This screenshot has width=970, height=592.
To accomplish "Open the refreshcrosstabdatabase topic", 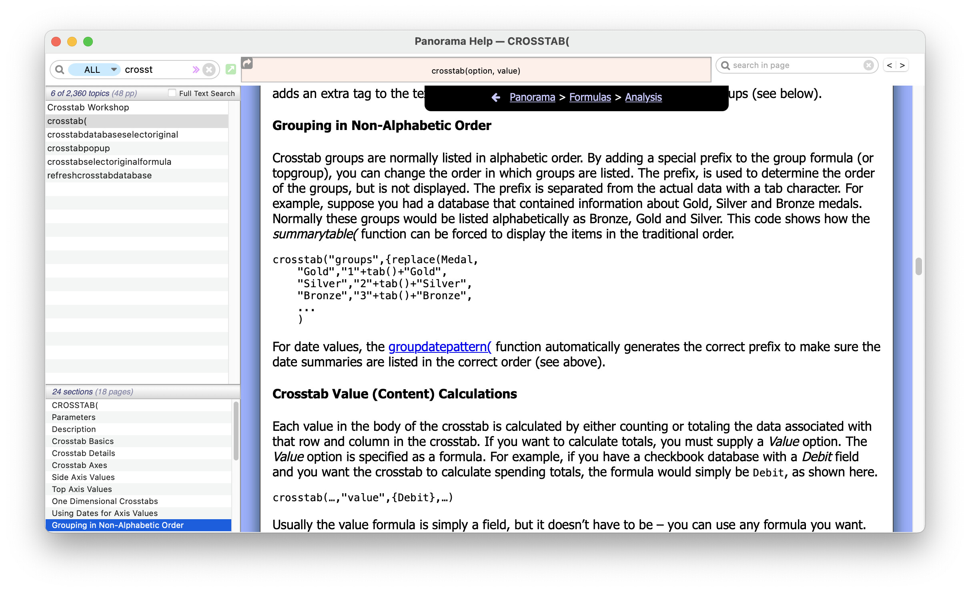I will point(137,175).
